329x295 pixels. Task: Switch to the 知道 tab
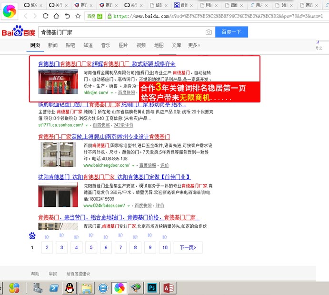(88, 45)
